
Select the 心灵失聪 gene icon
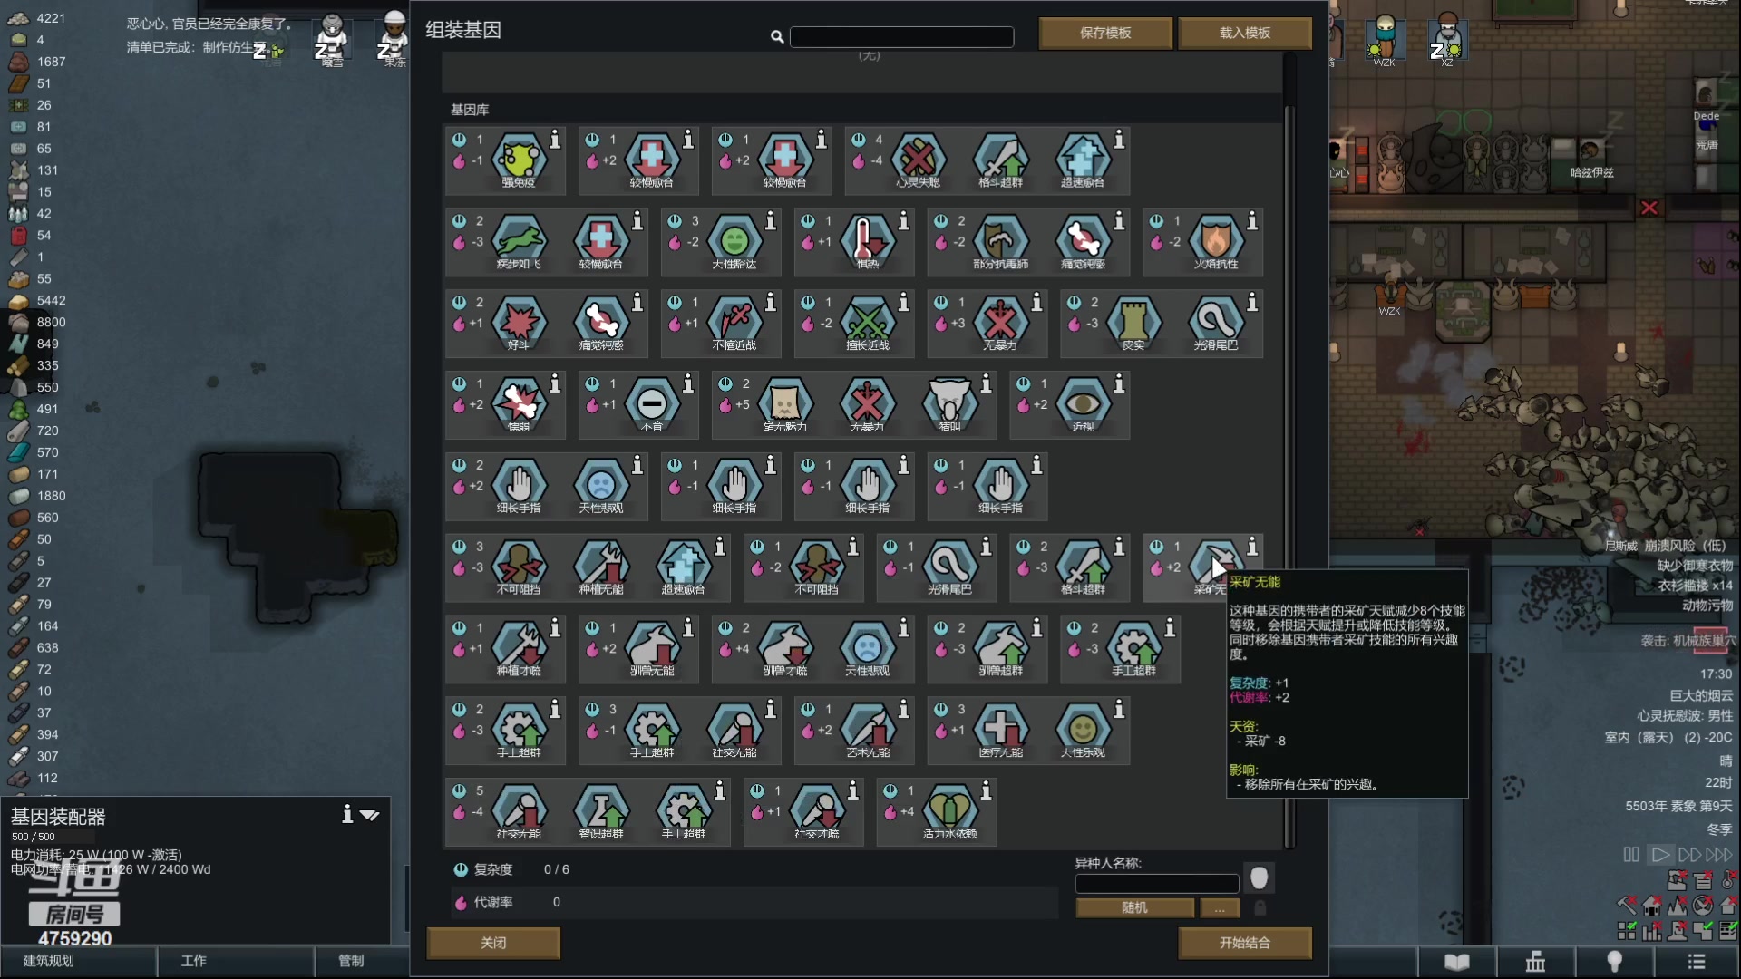pos(918,159)
